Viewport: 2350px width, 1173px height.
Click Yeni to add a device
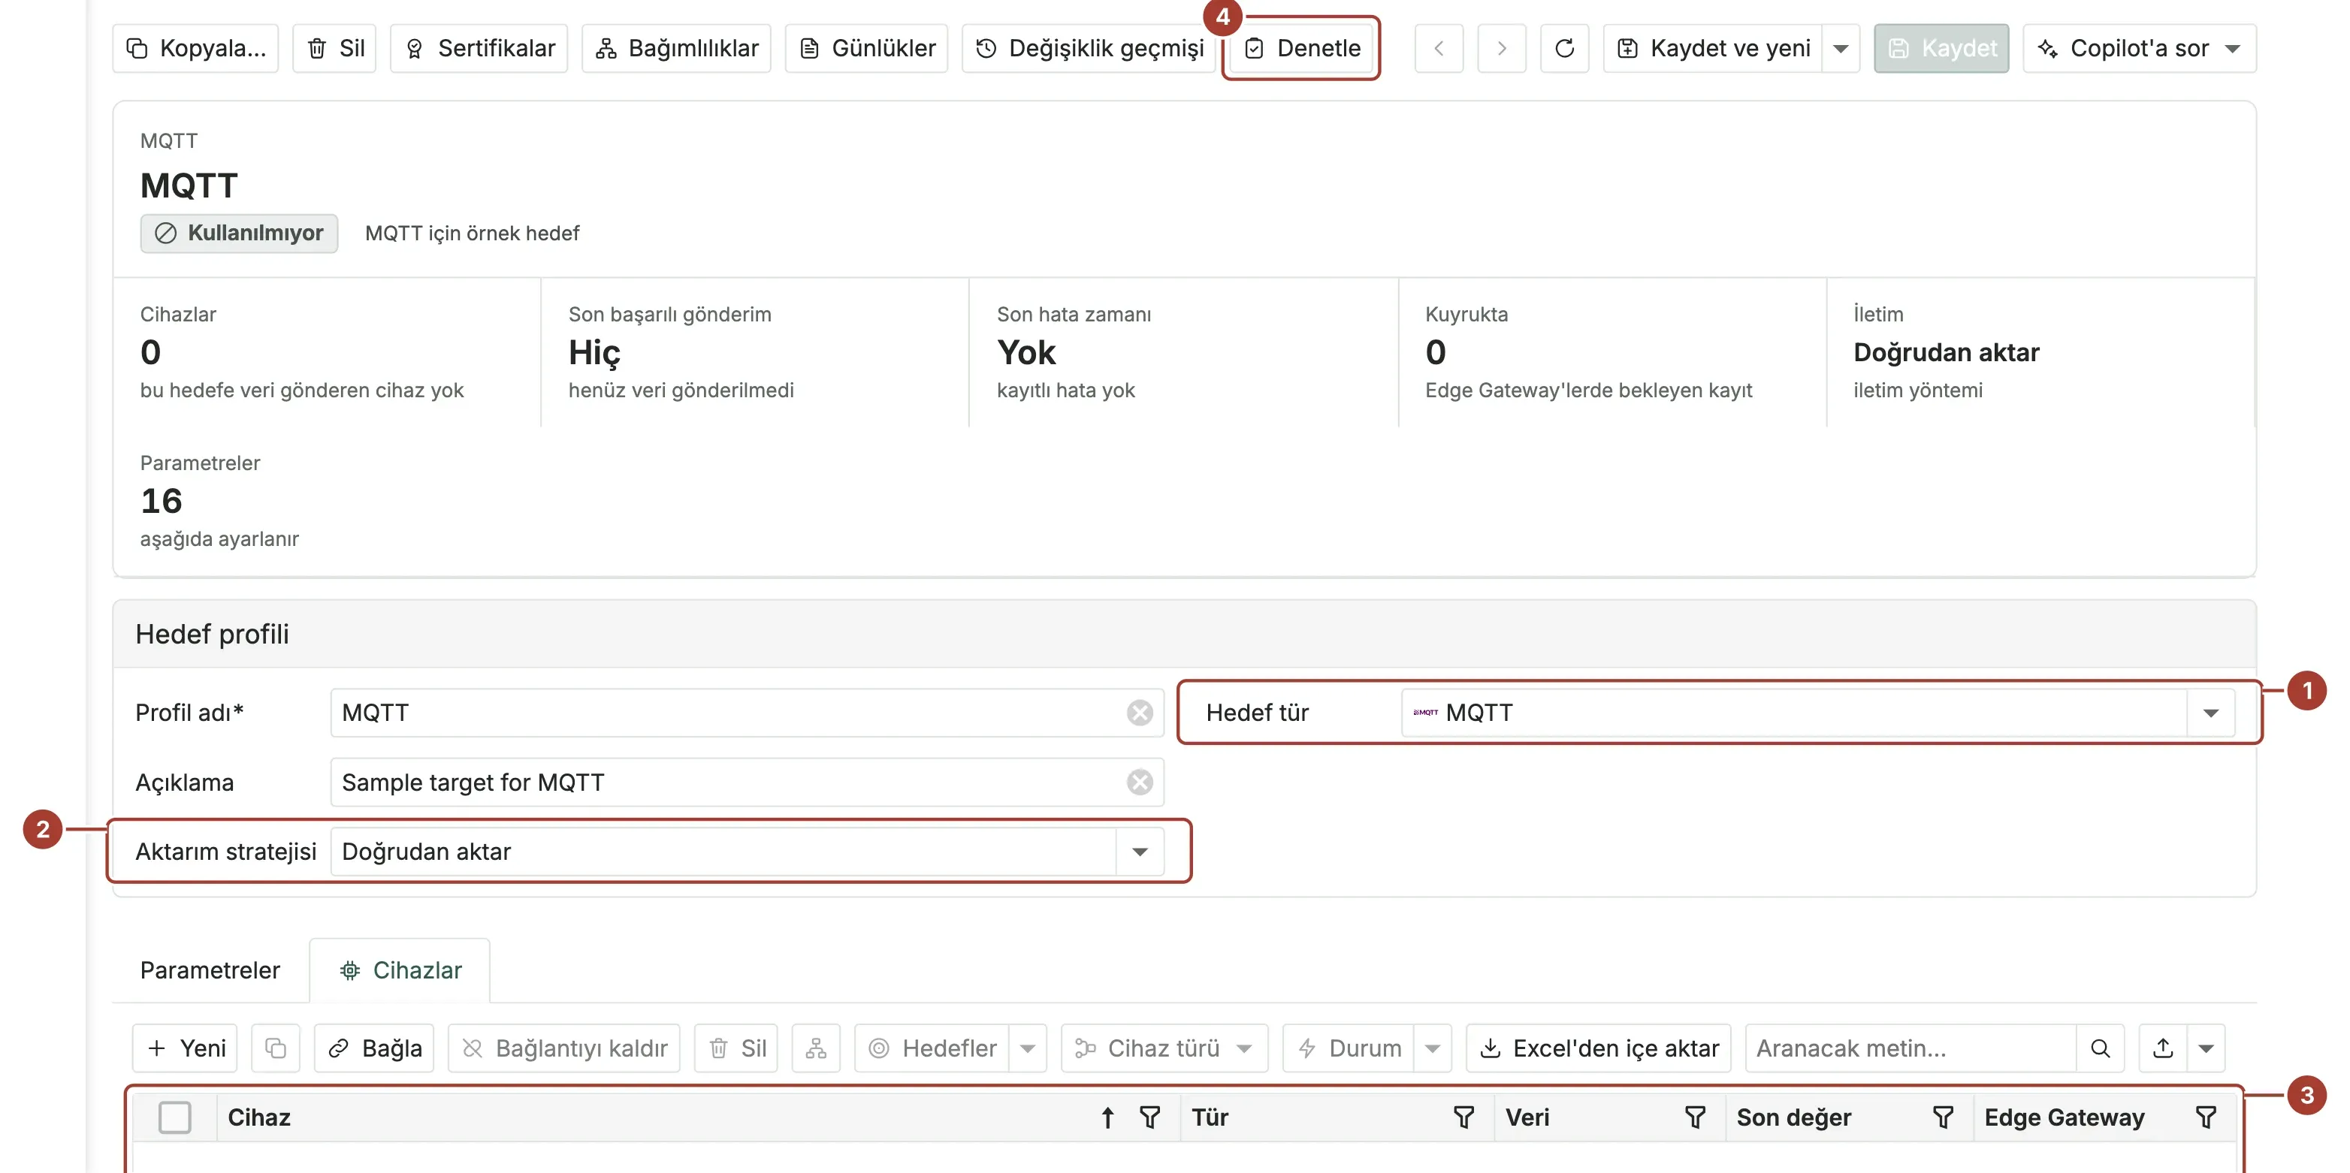(x=185, y=1048)
